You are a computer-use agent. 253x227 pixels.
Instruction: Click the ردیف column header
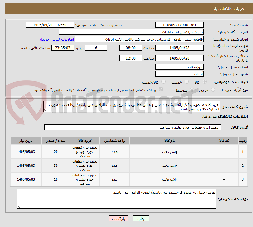242,141
